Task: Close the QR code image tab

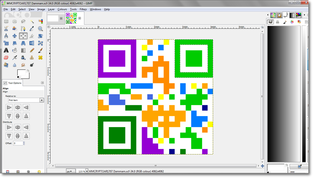Action: tap(80, 18)
